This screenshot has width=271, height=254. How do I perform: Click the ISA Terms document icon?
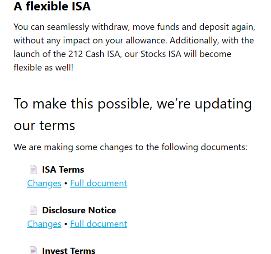[33, 169]
